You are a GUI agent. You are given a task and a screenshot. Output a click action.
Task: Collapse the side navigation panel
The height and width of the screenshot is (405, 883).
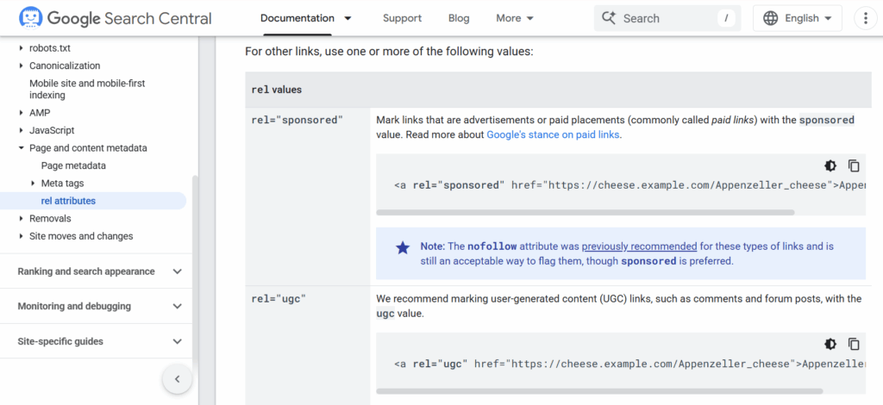click(x=177, y=379)
